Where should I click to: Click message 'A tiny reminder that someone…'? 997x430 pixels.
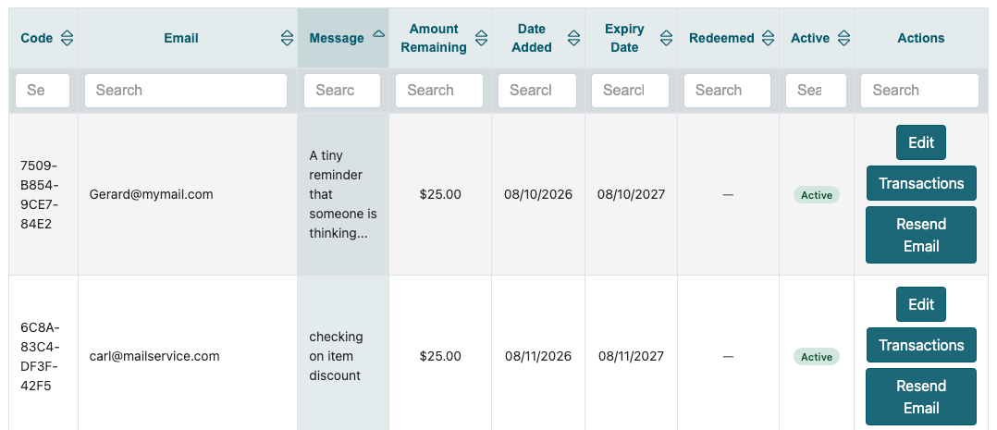tap(343, 194)
